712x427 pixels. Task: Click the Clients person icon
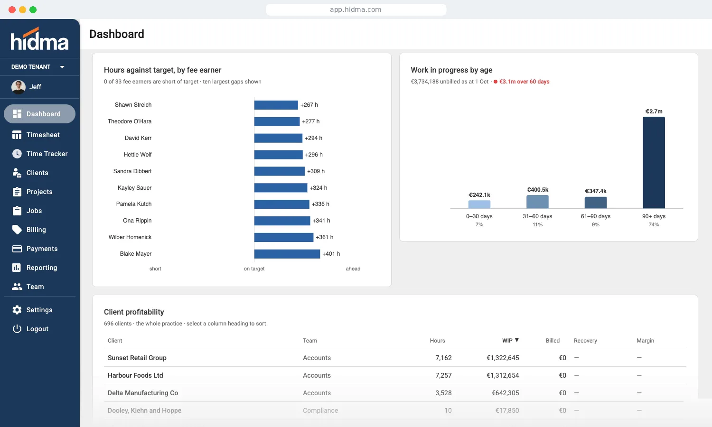pyautogui.click(x=17, y=173)
